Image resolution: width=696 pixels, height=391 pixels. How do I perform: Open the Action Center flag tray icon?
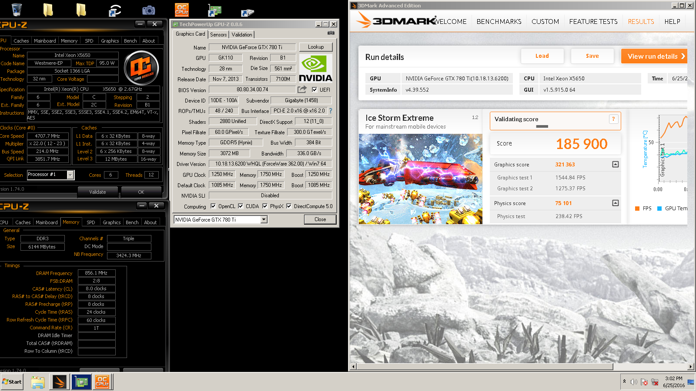pos(644,382)
